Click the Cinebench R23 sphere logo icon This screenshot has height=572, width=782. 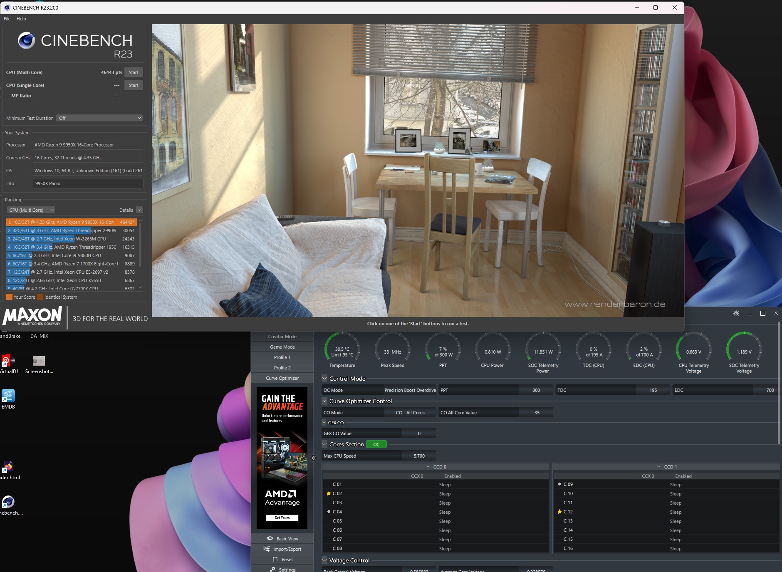tap(26, 40)
